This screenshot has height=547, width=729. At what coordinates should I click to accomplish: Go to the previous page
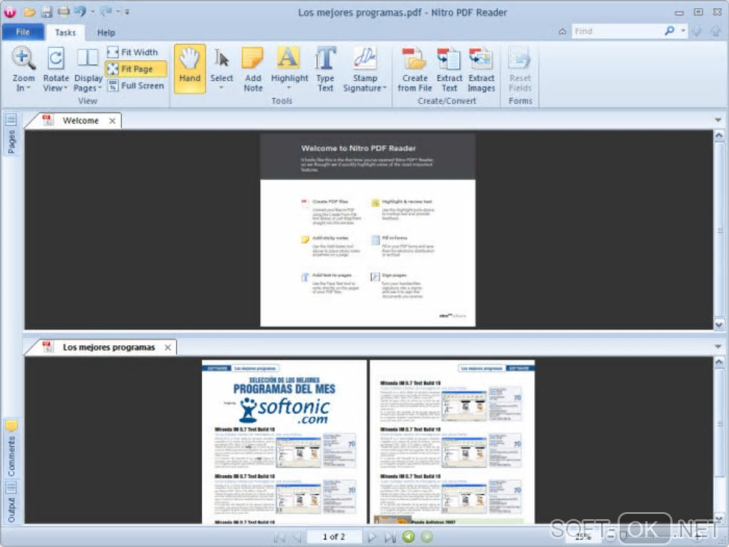297,537
